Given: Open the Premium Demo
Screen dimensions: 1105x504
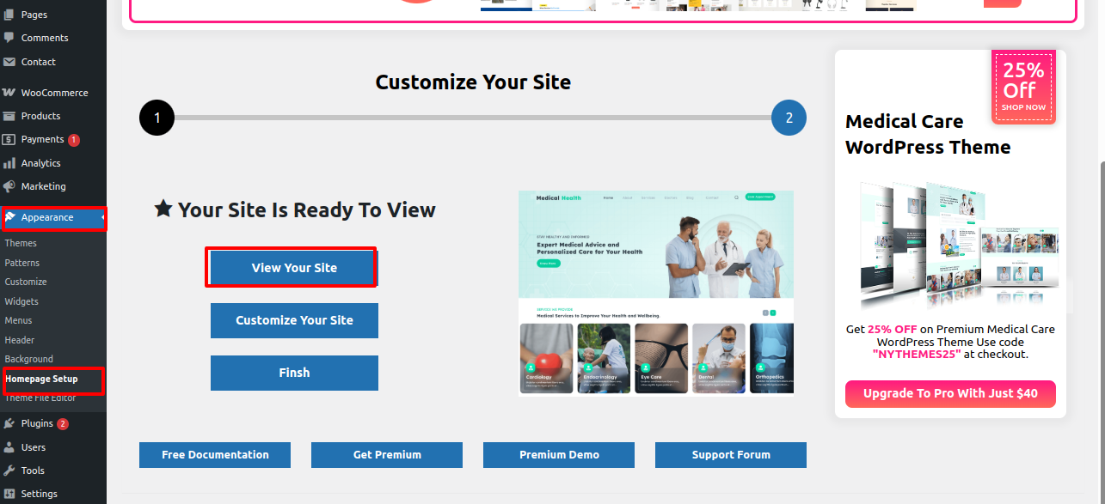Looking at the screenshot, I should (x=559, y=455).
